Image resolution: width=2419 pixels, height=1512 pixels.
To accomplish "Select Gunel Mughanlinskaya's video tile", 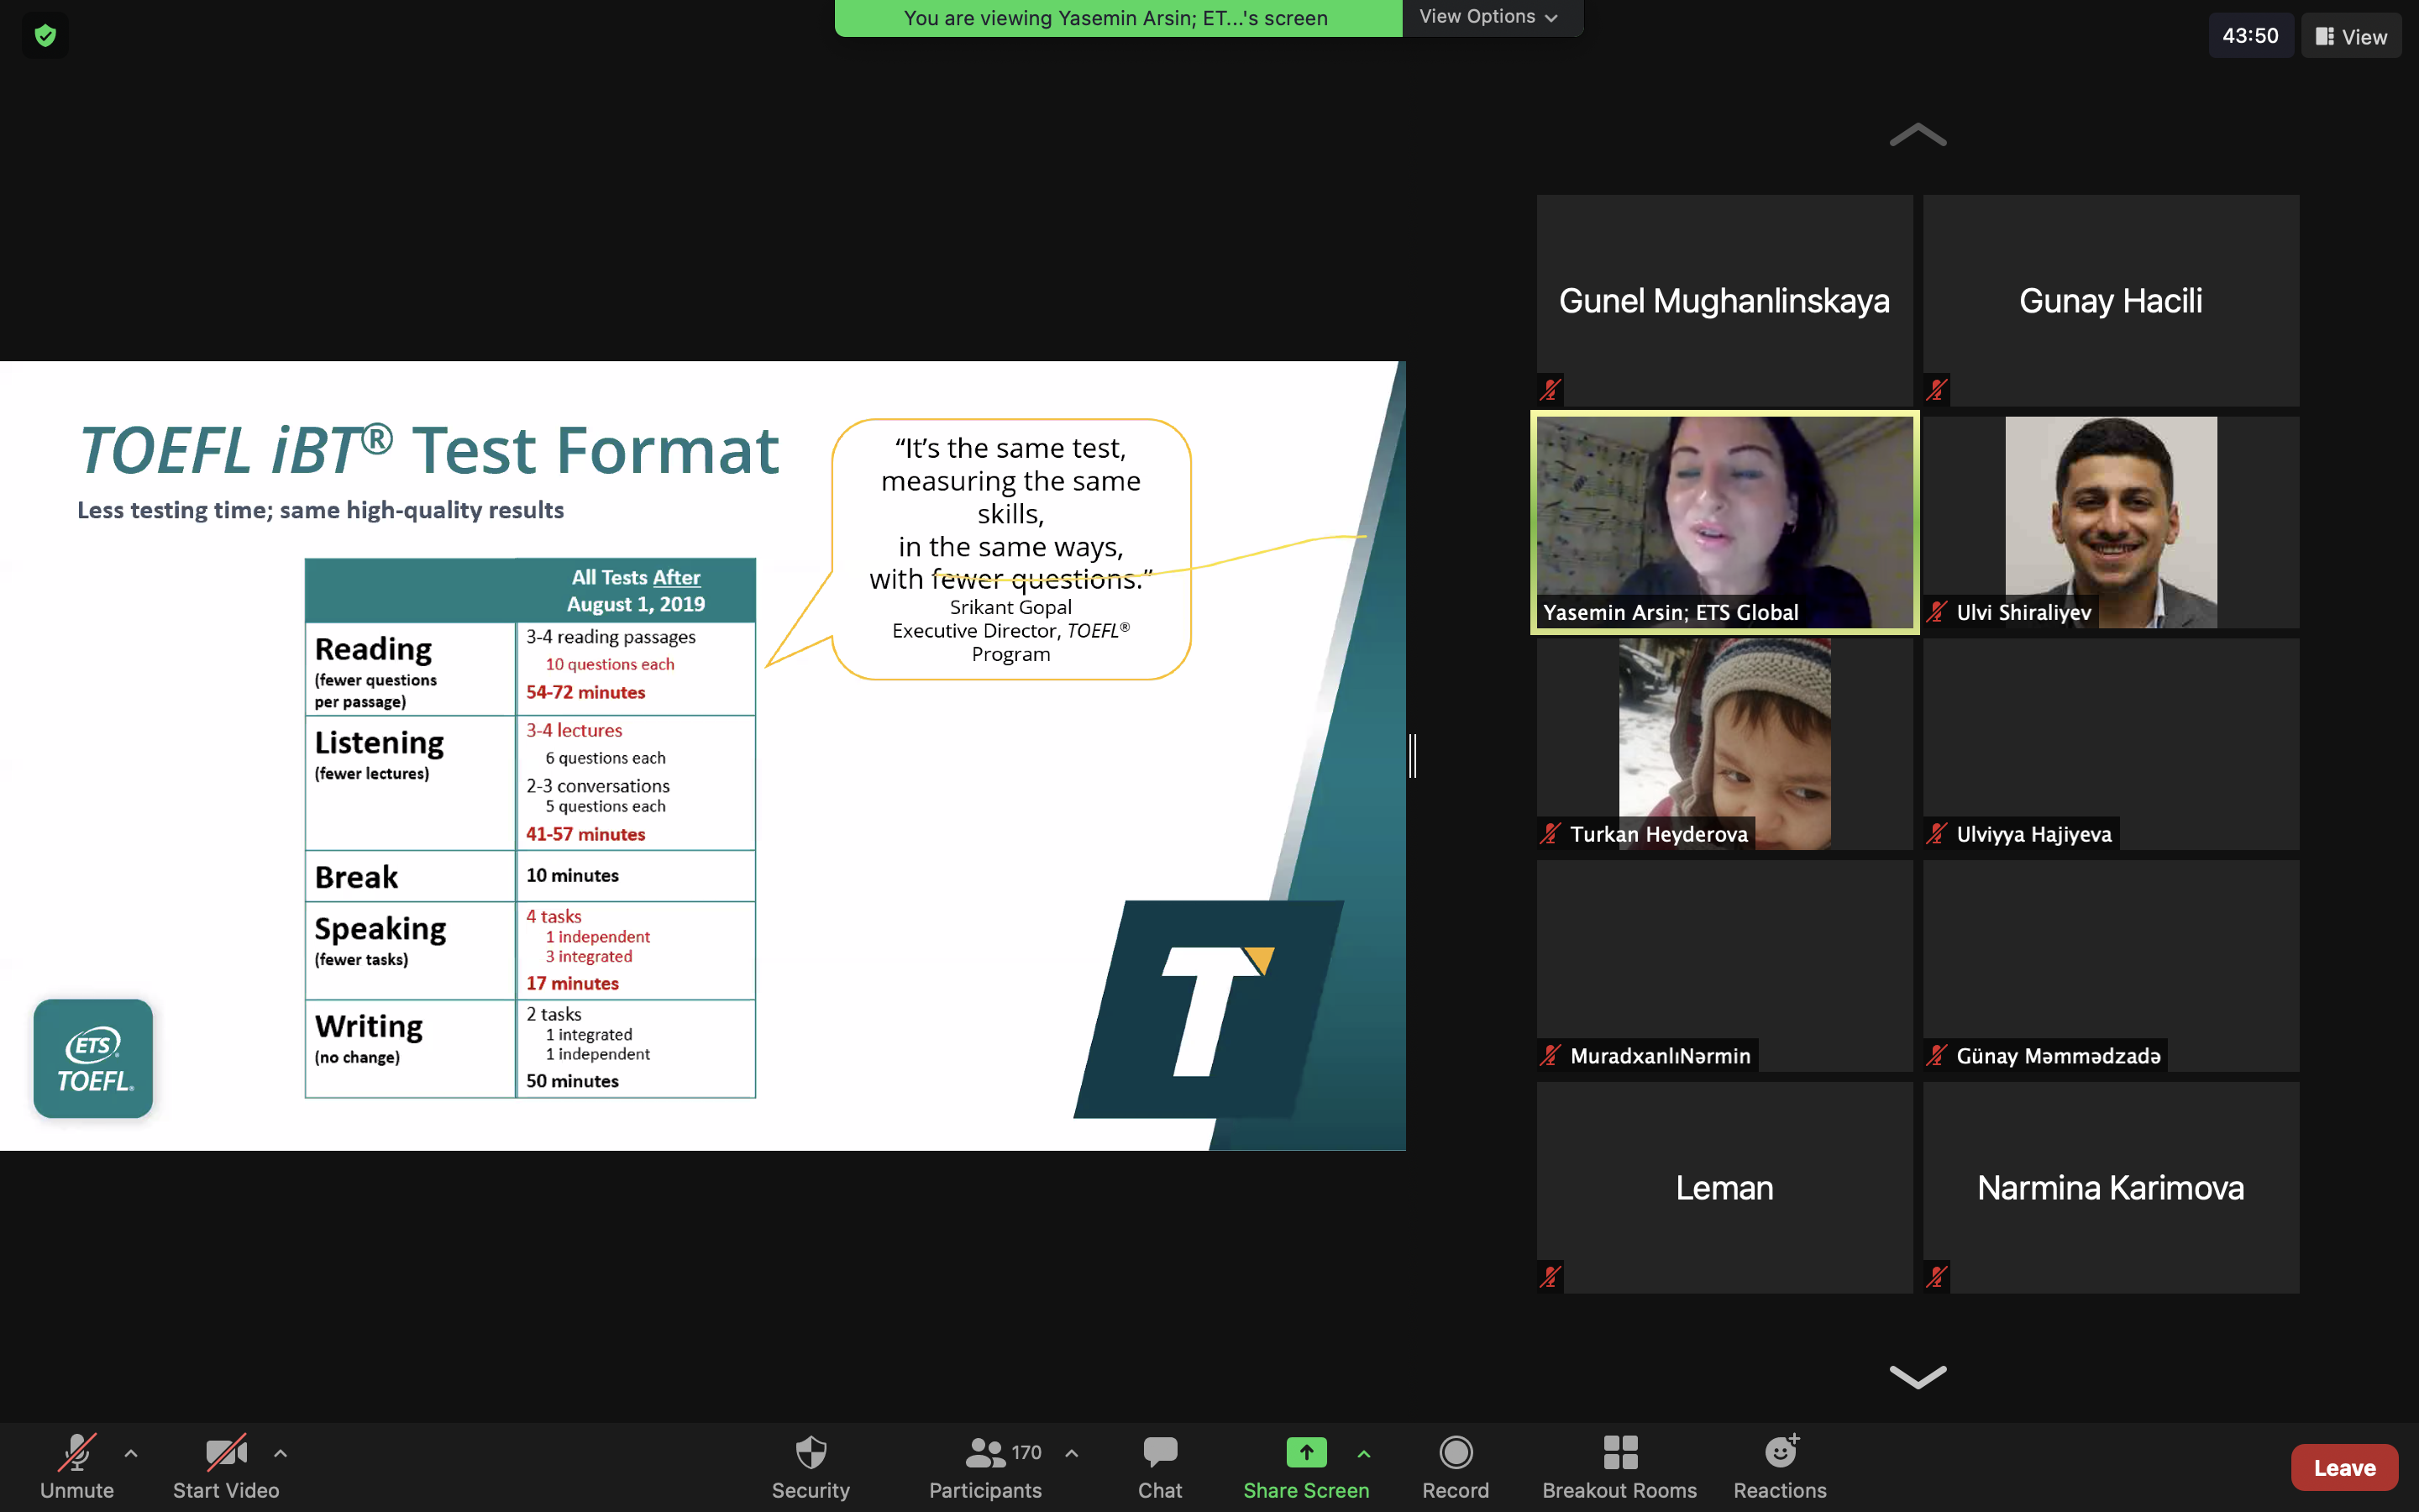I will click(1724, 300).
